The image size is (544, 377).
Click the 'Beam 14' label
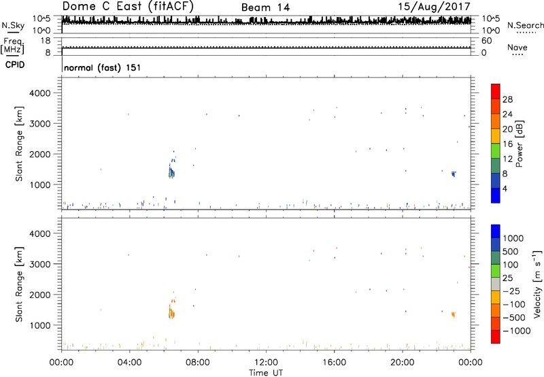(x=265, y=7)
